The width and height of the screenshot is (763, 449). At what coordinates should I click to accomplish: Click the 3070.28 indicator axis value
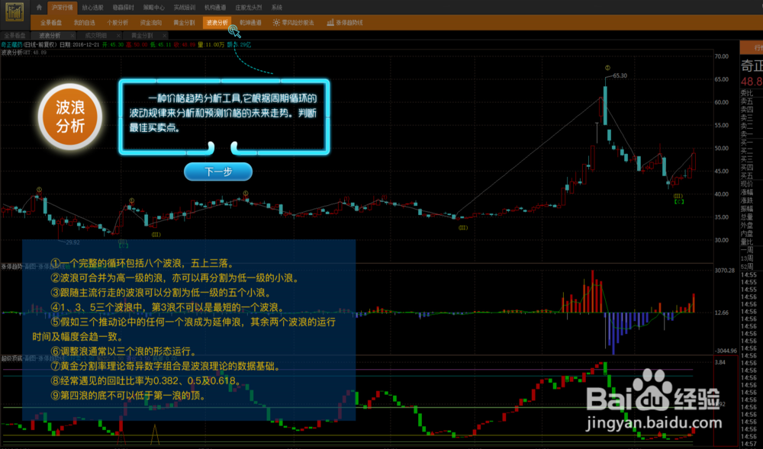tap(725, 270)
